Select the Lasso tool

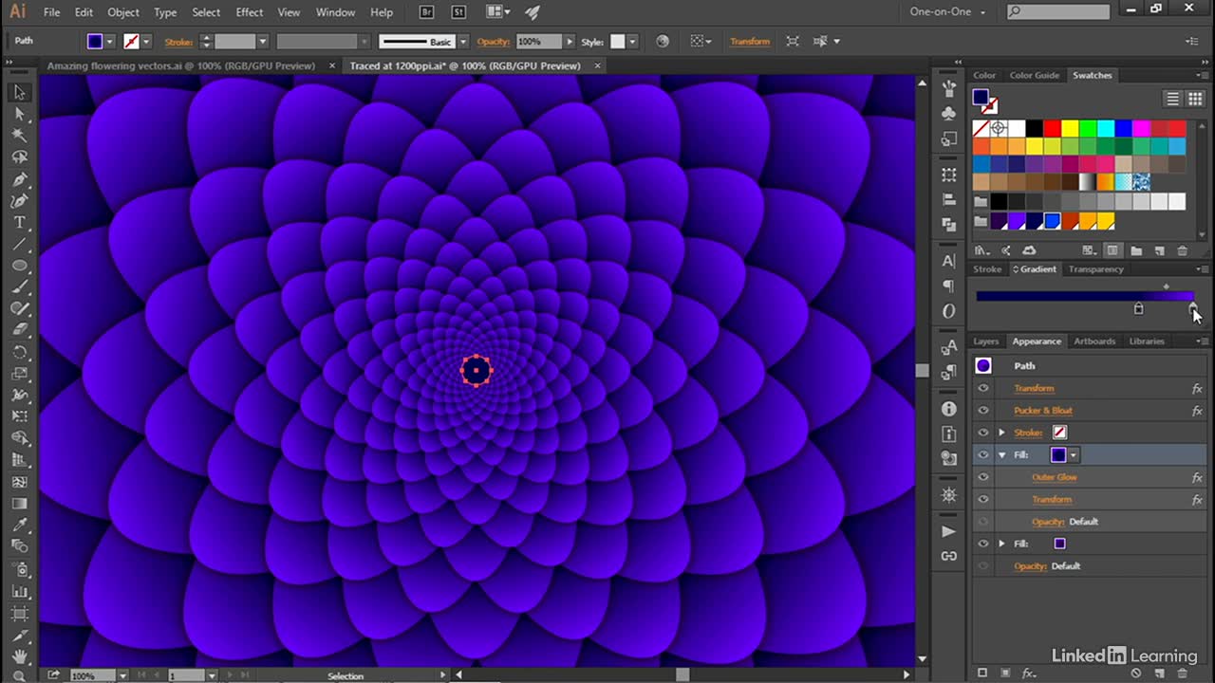[x=19, y=157]
